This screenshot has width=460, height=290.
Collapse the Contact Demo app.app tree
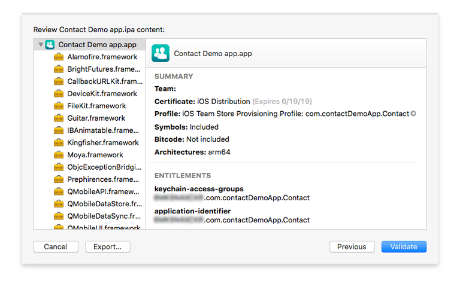pyautogui.click(x=41, y=45)
